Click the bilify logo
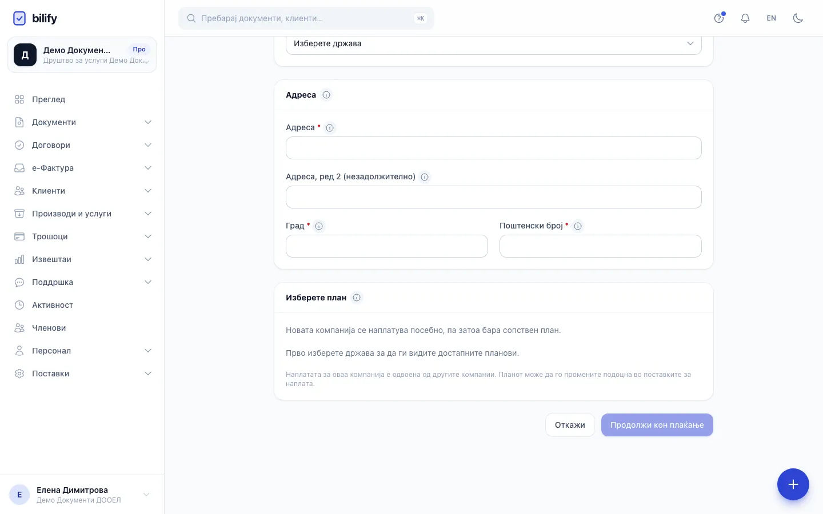The width and height of the screenshot is (823, 514). (x=35, y=18)
